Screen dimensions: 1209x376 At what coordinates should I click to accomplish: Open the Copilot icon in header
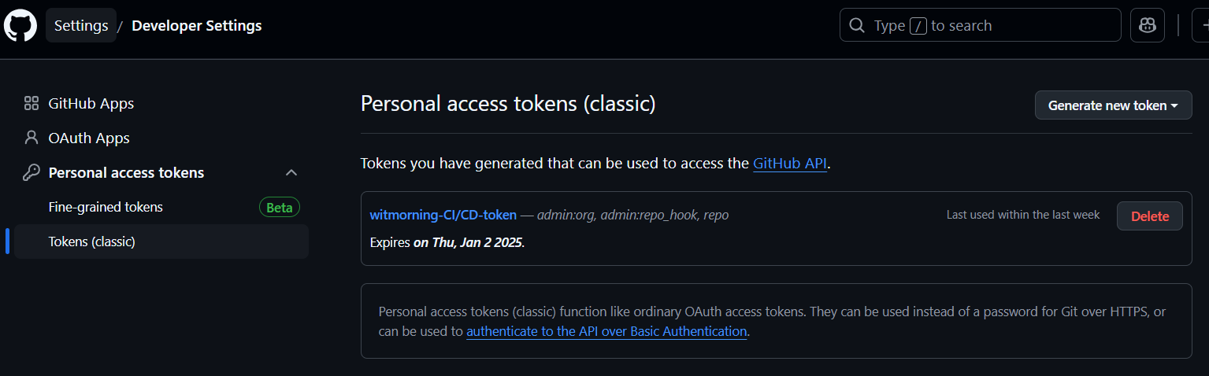[x=1148, y=25]
